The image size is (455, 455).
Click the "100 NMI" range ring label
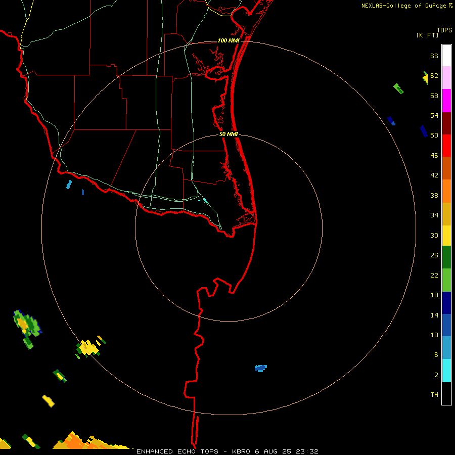coord(229,40)
